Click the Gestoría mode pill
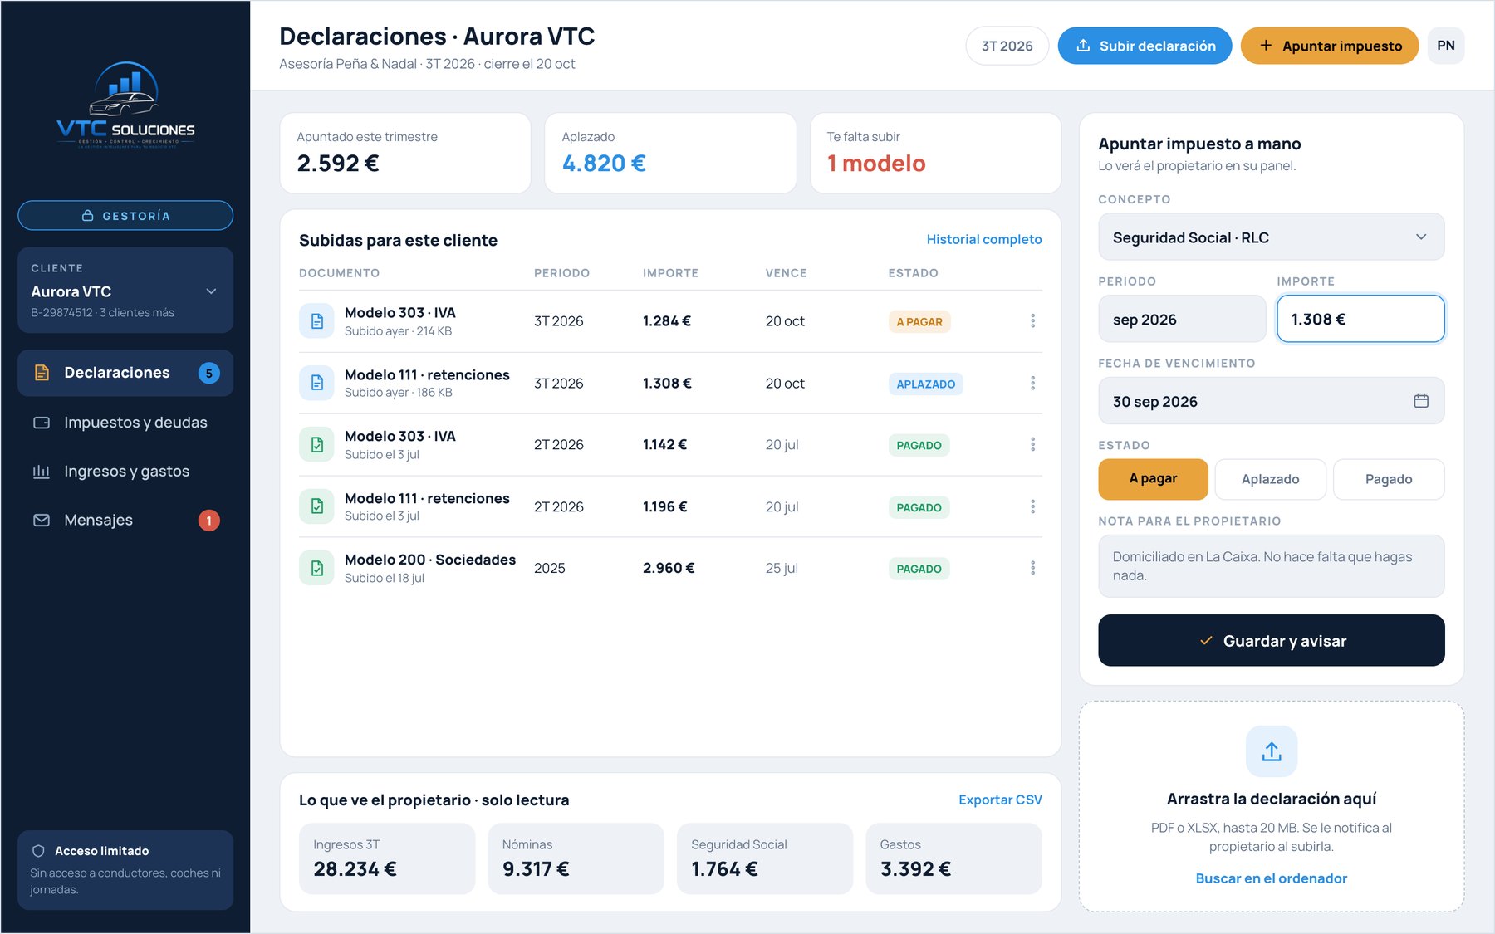The image size is (1495, 934). coord(125,216)
